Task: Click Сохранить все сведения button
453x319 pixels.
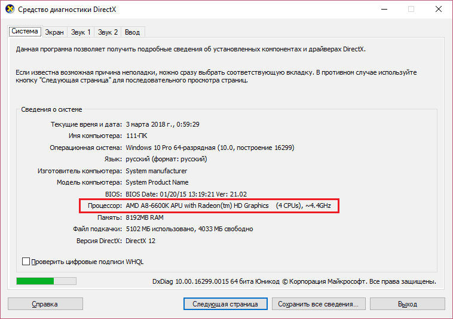Action: pyautogui.click(x=319, y=304)
